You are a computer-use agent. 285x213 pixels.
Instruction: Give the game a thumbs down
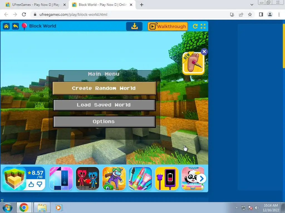(40, 184)
